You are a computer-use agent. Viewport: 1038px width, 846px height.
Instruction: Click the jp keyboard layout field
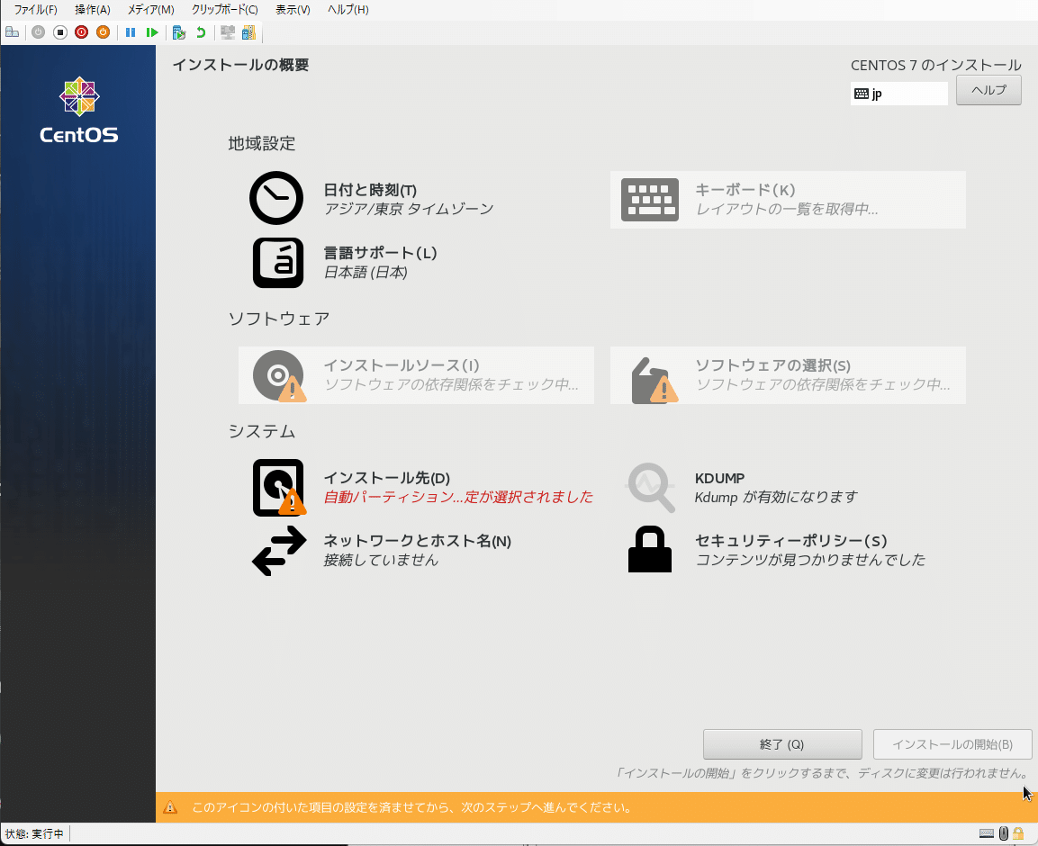pos(898,93)
